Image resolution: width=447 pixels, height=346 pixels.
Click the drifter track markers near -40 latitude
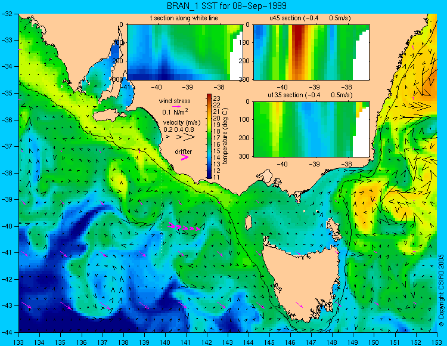click(184, 227)
